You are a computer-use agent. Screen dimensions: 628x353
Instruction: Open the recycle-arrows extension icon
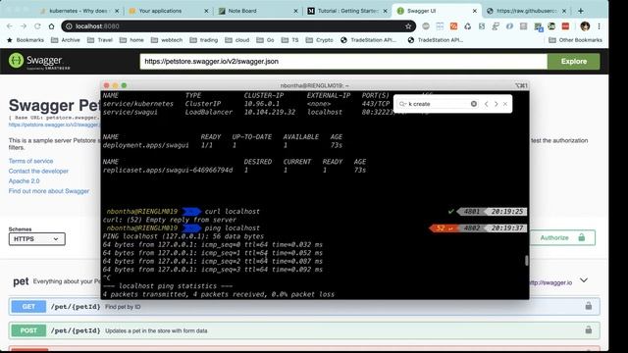coord(467,26)
